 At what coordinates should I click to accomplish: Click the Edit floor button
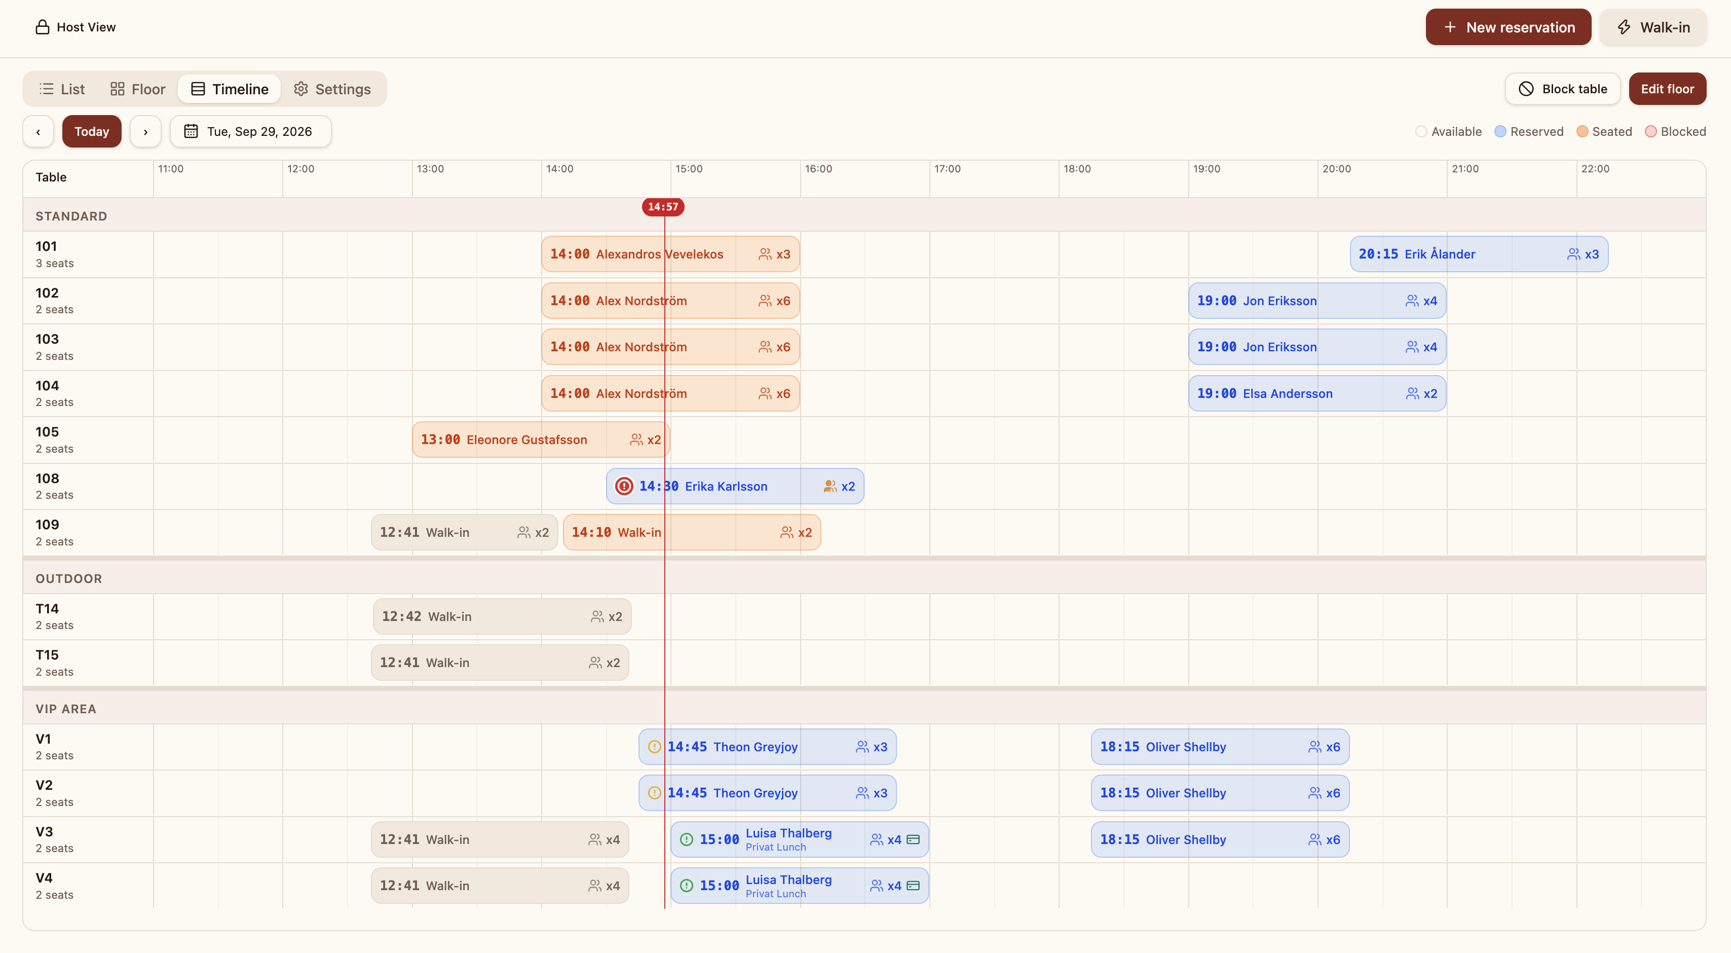1667,89
